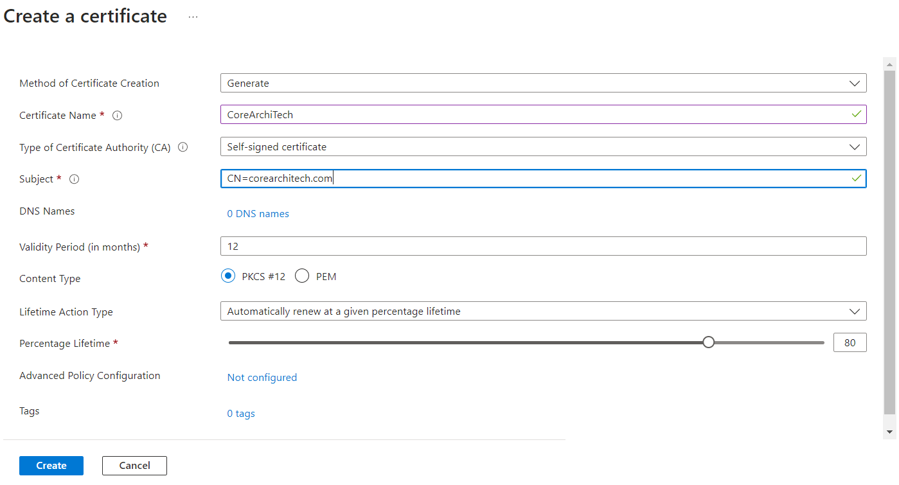
Task: Click the ellipsis next to Create a certificate title
Action: click(192, 17)
